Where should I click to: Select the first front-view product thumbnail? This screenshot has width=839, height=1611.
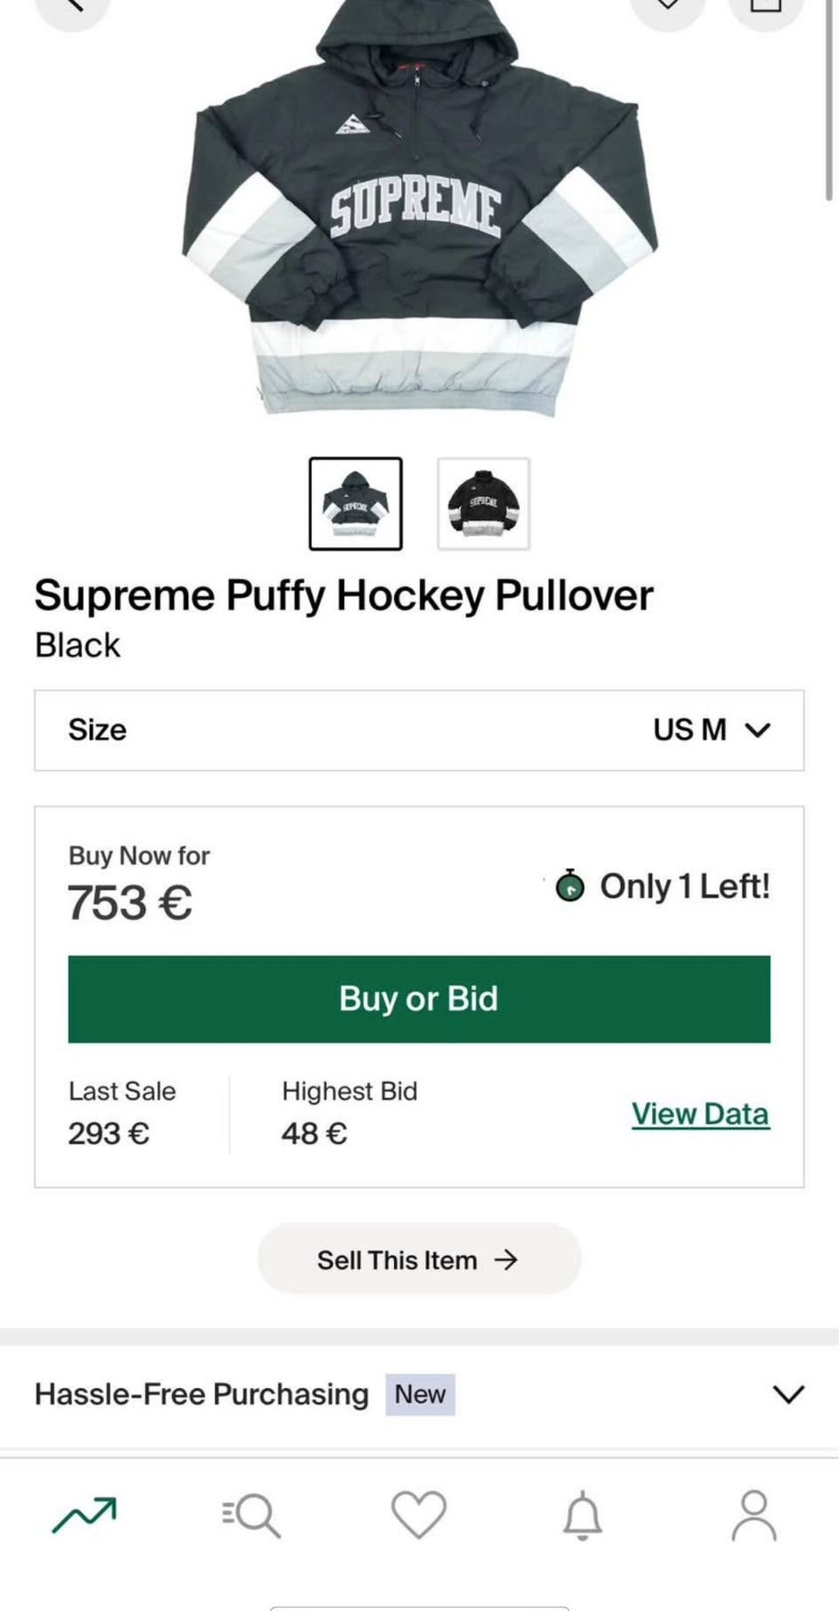point(356,503)
